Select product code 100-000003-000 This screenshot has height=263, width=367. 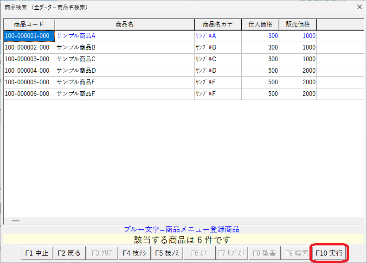pos(27,59)
